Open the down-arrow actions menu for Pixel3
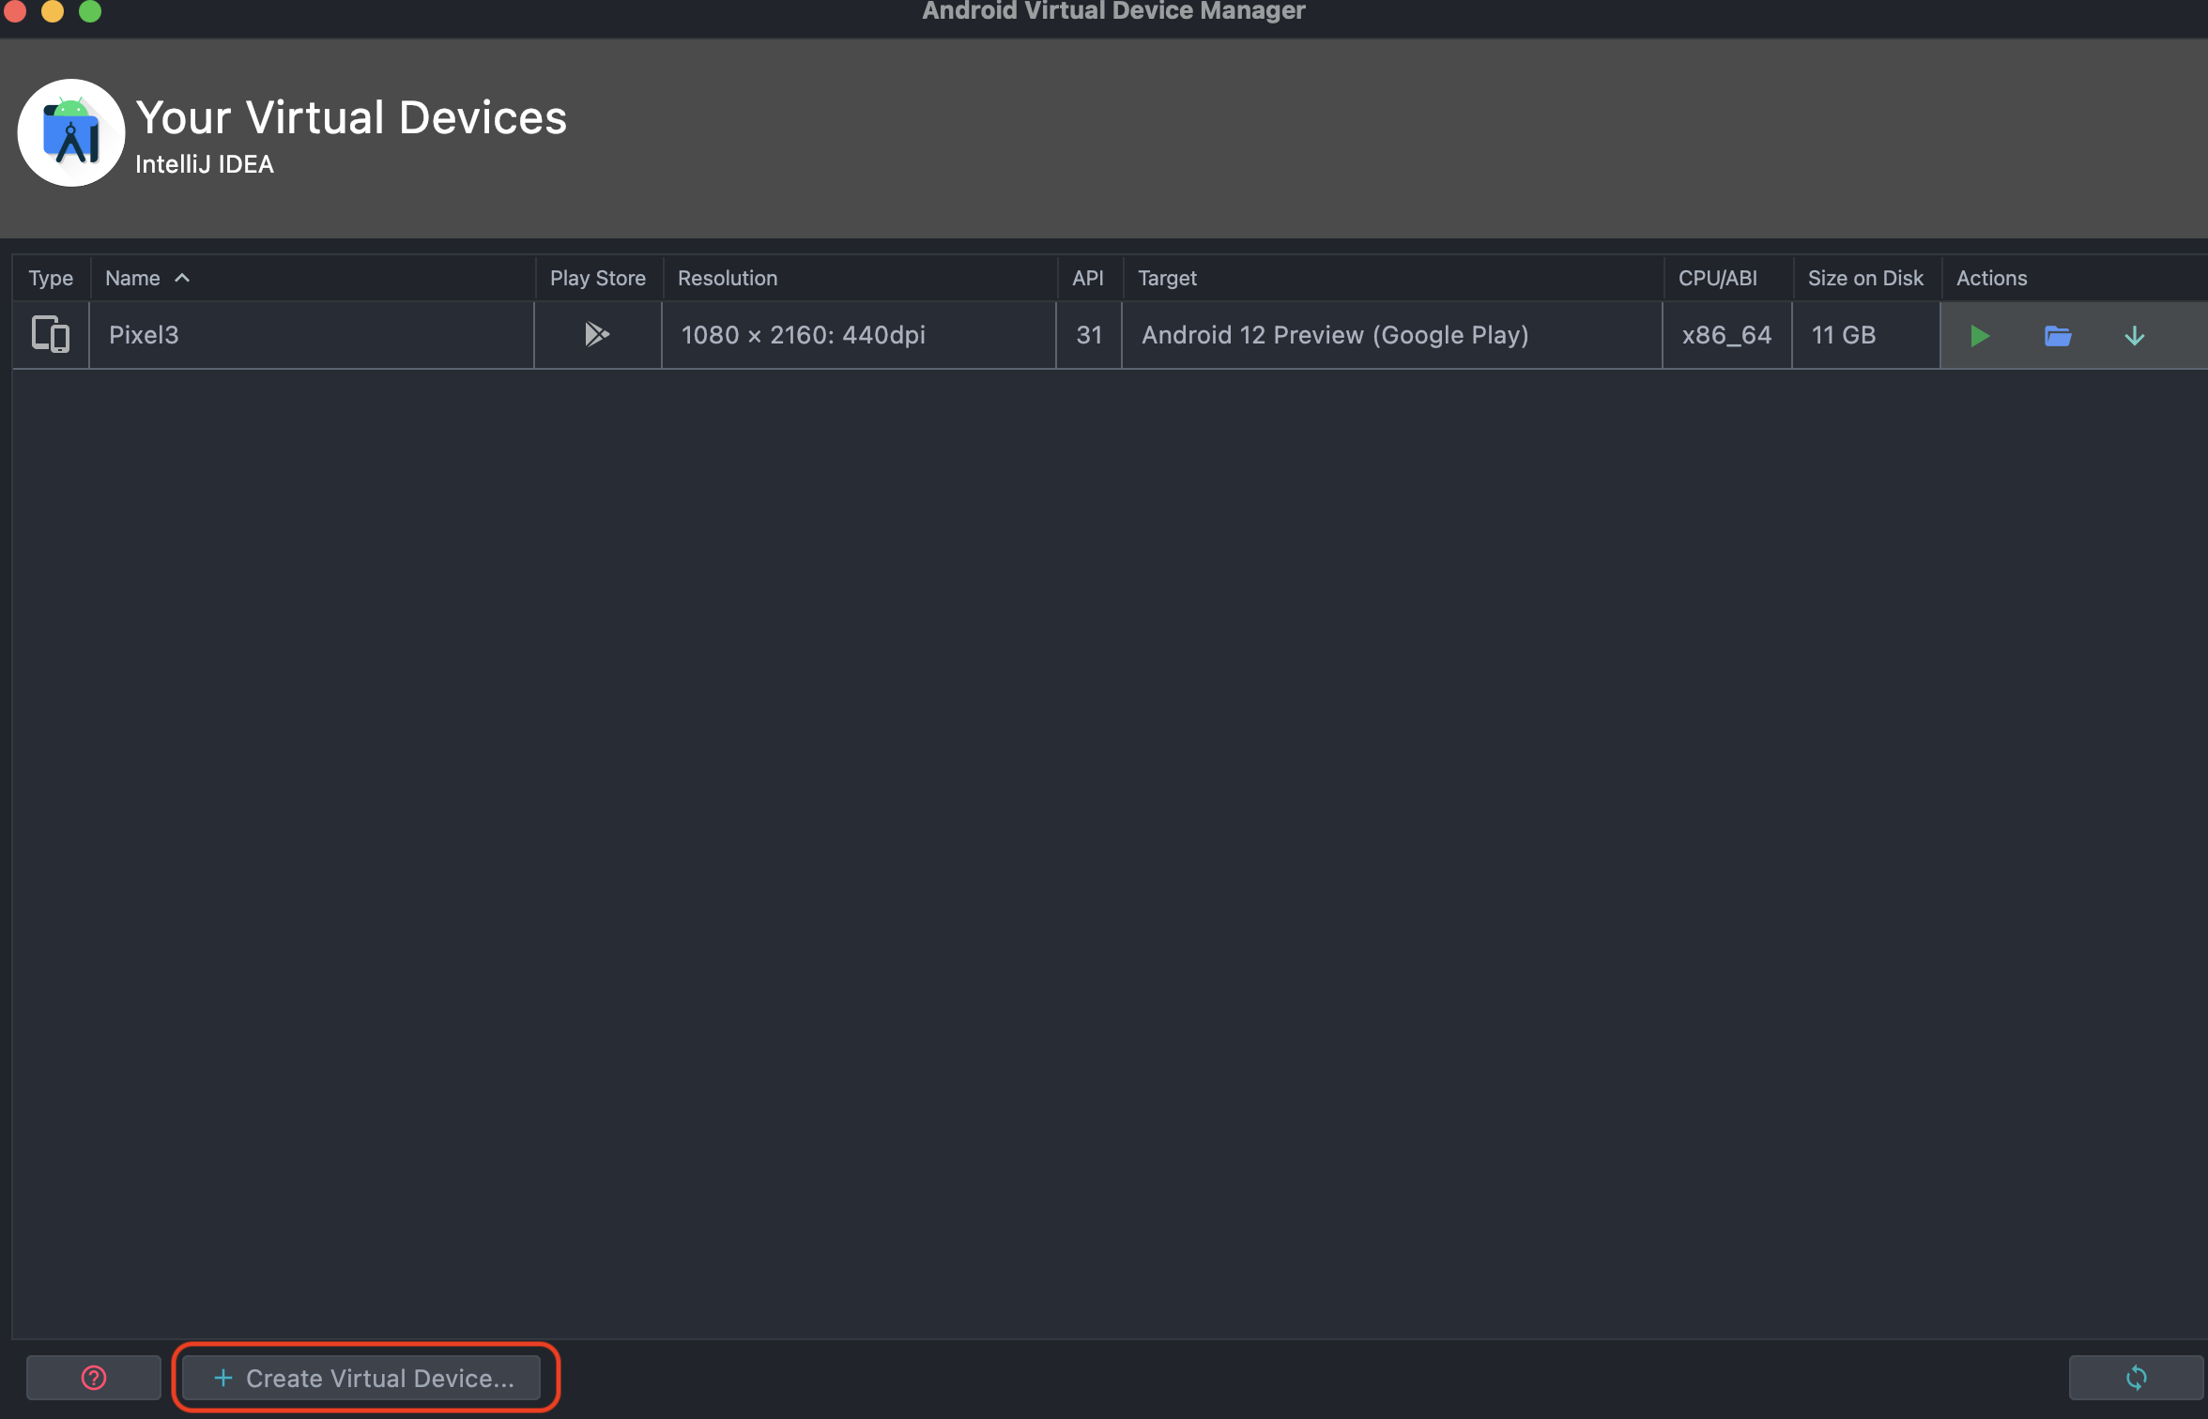2208x1419 pixels. [x=2134, y=336]
